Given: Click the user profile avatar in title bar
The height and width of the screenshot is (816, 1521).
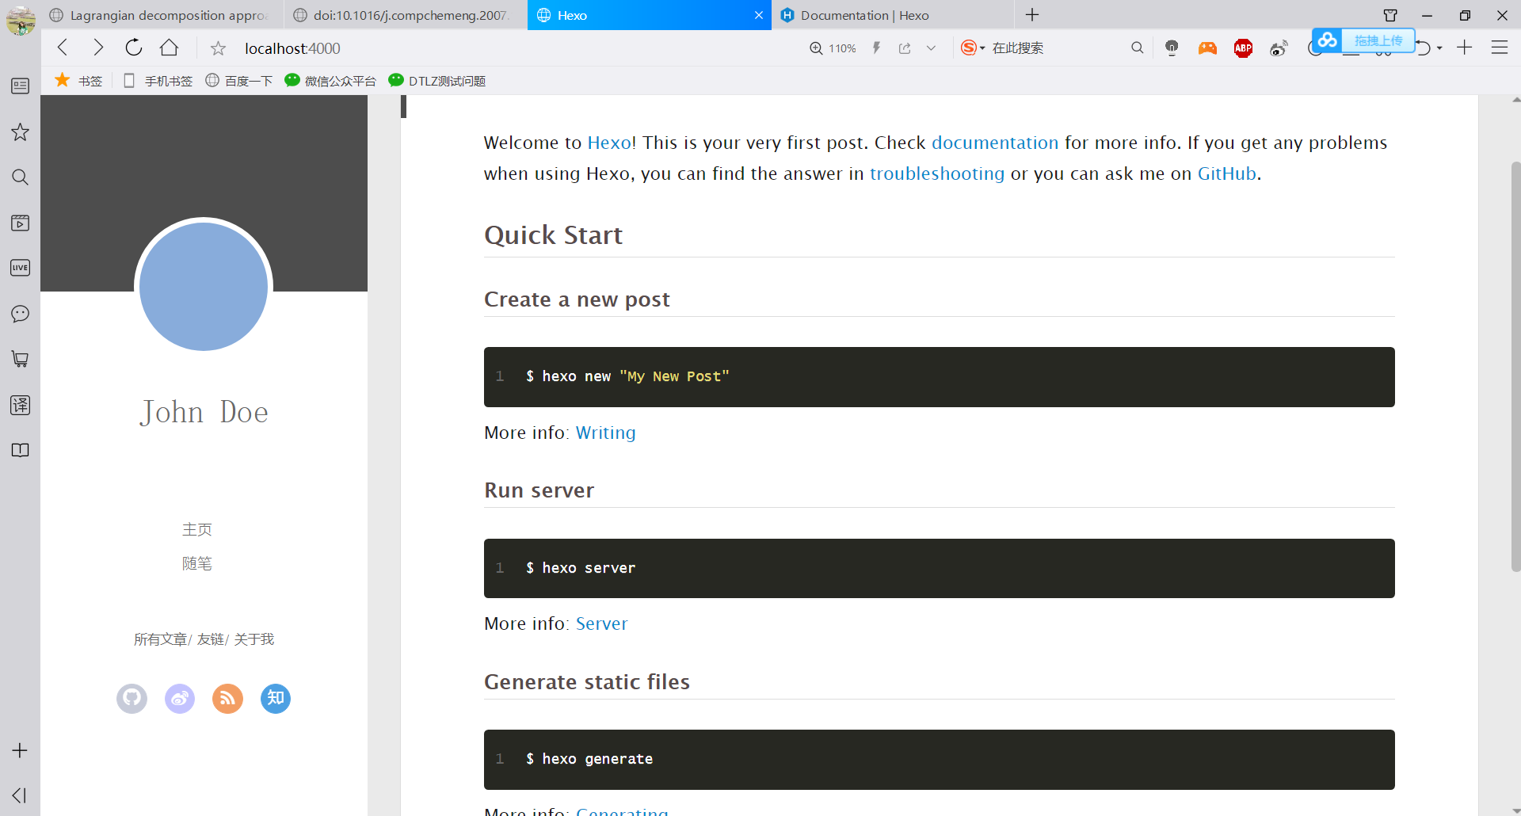Looking at the screenshot, I should [21, 20].
